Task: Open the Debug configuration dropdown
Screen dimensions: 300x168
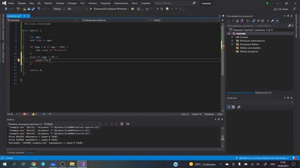Action: pos(59,9)
